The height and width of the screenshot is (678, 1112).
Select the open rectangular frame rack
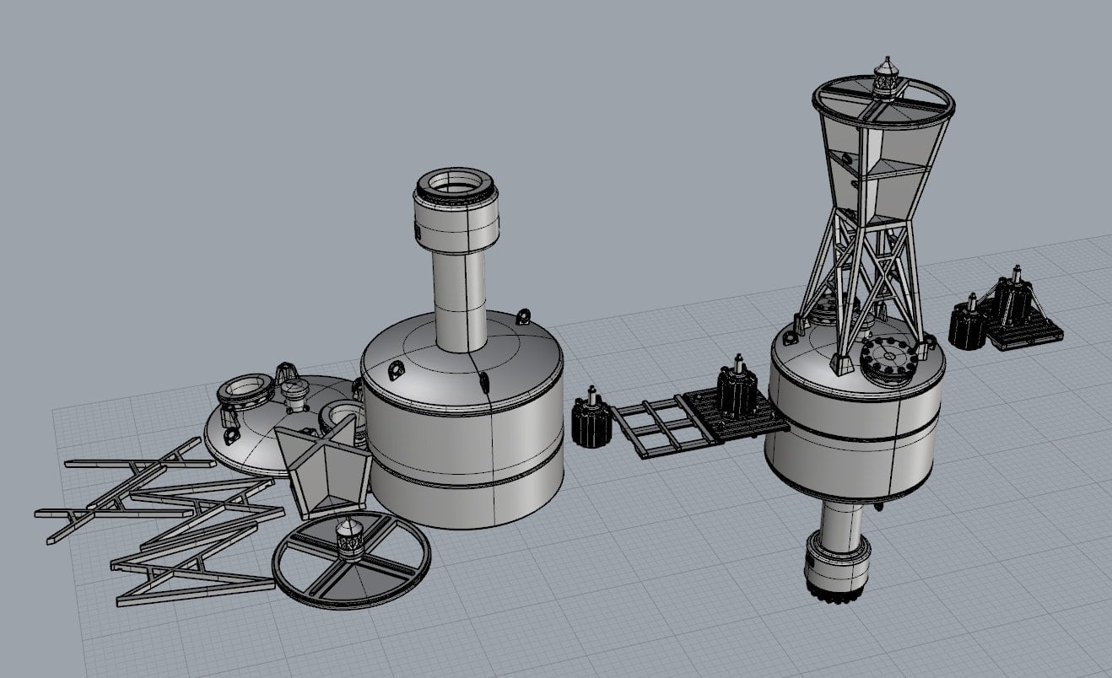click(x=656, y=427)
